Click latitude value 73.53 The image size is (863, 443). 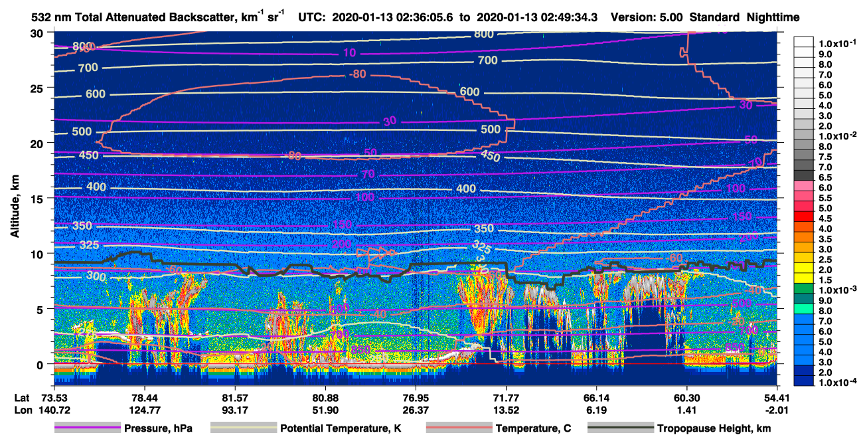coord(53,398)
